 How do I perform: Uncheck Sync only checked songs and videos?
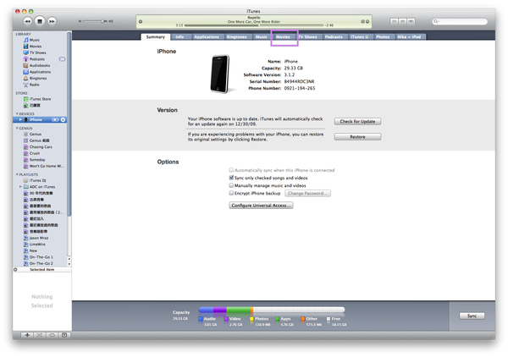231,178
